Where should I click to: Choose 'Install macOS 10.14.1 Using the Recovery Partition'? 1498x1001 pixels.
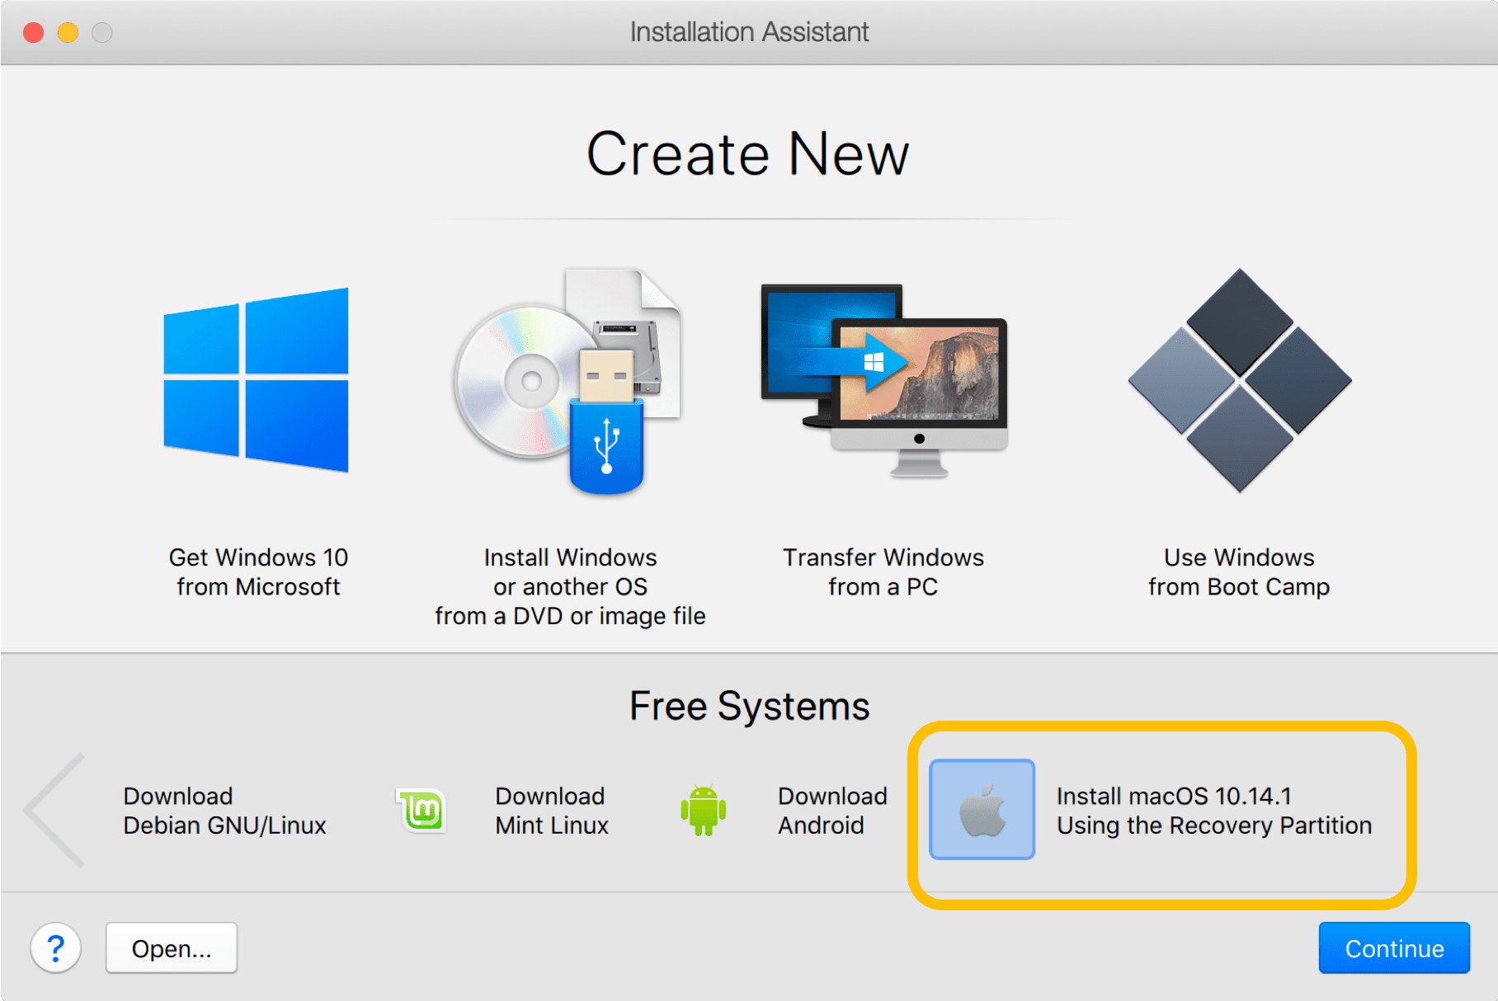(x=1214, y=811)
